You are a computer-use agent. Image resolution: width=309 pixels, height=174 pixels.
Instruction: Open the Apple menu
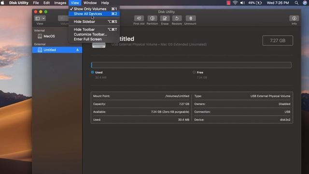[2, 3]
